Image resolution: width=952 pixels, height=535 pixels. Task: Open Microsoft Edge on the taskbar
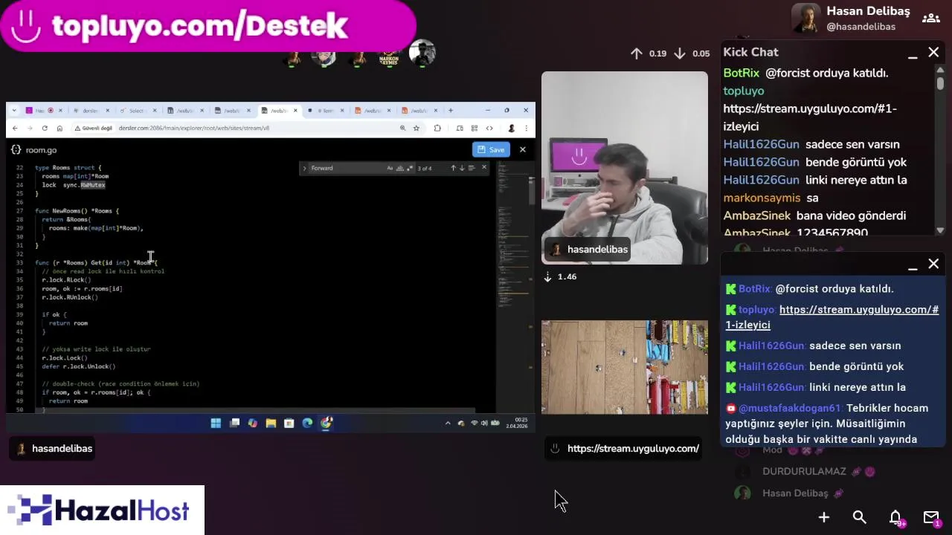(307, 423)
